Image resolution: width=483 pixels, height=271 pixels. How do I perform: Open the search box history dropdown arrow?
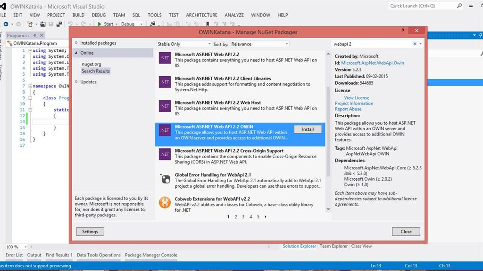[420, 44]
